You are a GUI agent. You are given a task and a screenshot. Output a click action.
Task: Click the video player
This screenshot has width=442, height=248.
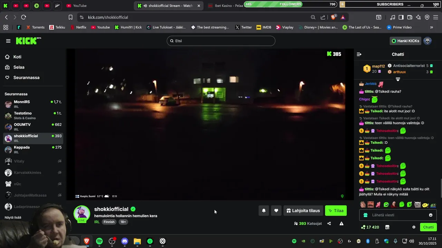210,124
